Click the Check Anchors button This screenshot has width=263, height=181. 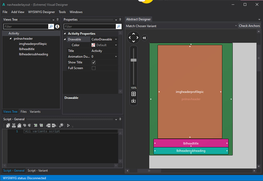pos(249,26)
